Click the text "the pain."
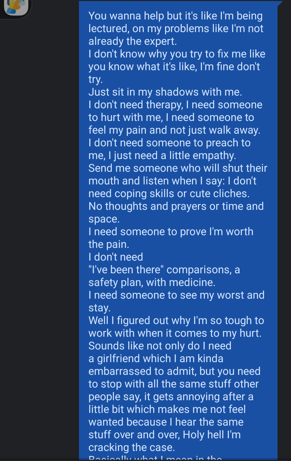Viewport: 291px width, 461px height. 109,244
